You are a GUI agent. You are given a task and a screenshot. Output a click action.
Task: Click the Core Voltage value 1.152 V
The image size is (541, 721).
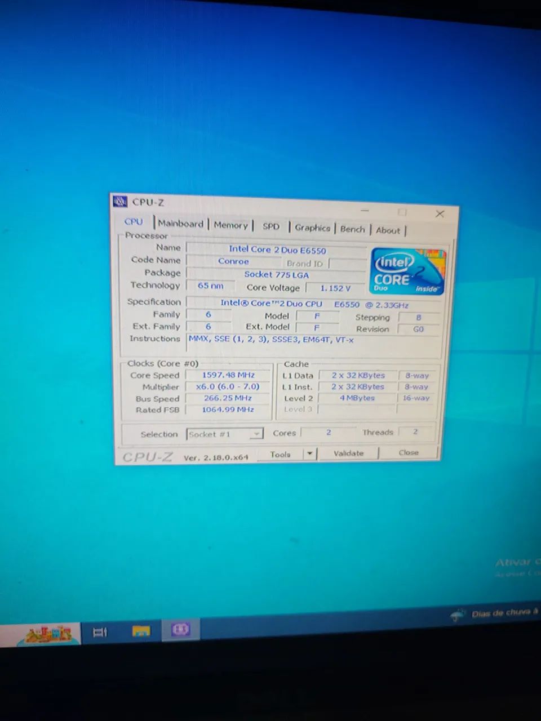(x=335, y=288)
